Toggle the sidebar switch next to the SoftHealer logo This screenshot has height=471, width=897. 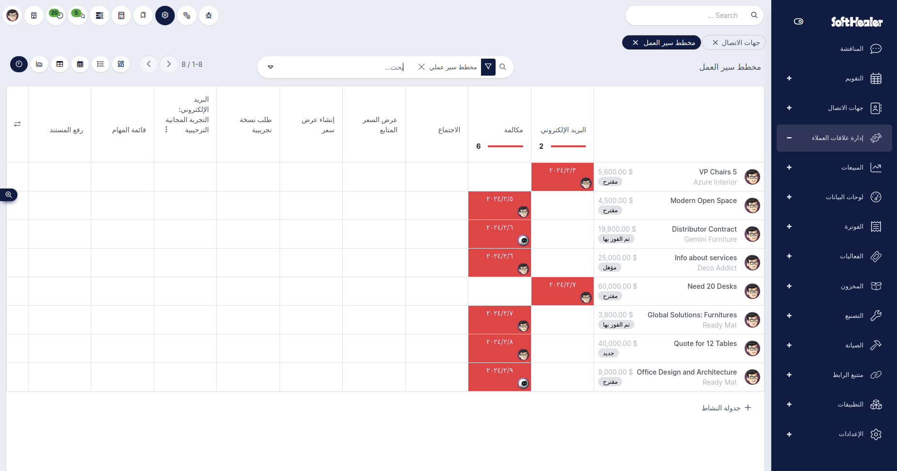798,21
